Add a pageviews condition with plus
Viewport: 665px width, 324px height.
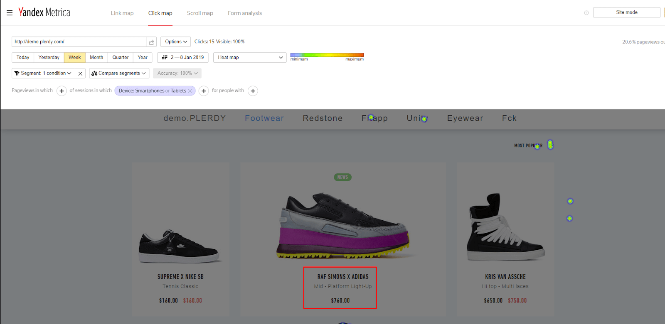pyautogui.click(x=62, y=91)
